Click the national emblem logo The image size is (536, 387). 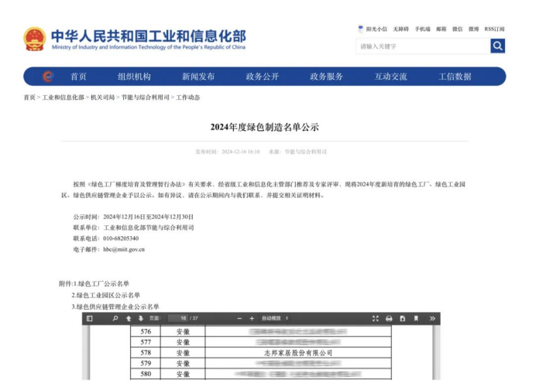34,39
